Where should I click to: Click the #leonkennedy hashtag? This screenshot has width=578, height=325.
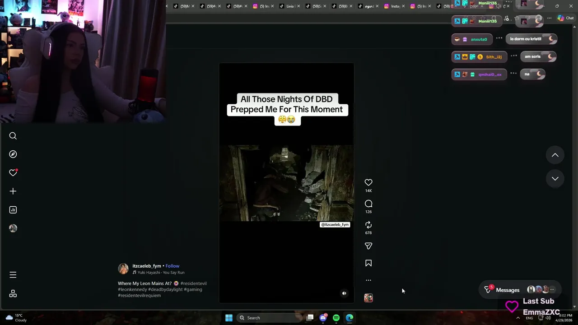[x=132, y=289]
